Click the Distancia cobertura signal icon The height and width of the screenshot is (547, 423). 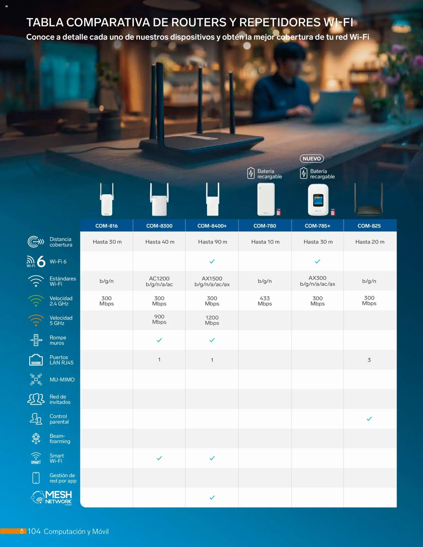[x=36, y=242]
